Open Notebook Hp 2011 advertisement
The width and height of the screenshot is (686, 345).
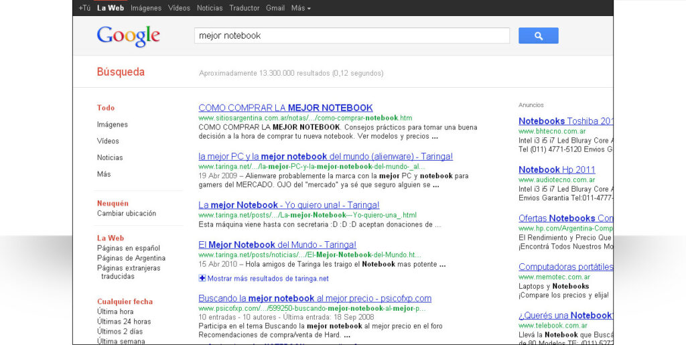tap(557, 169)
